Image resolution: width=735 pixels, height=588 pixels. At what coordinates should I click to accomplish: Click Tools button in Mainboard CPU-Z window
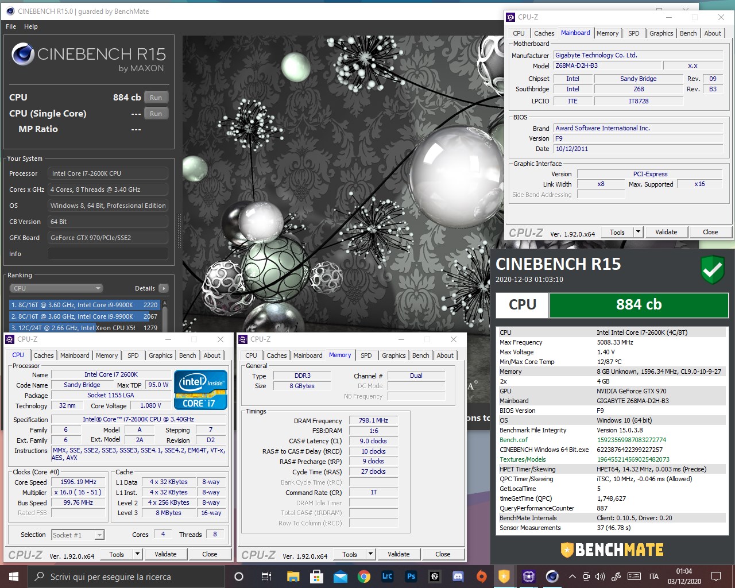click(x=617, y=232)
